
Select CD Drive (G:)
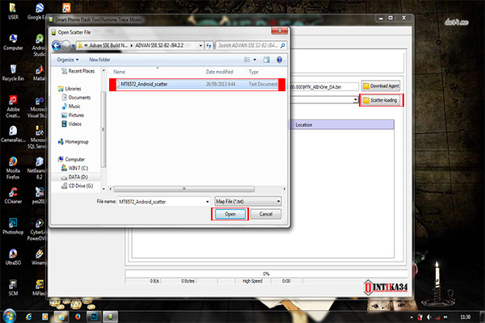coord(77,186)
